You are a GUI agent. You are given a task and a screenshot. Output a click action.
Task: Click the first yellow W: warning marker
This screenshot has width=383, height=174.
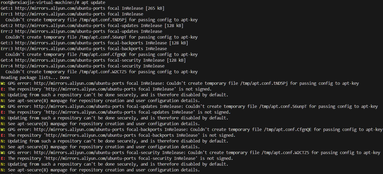pos(3,83)
